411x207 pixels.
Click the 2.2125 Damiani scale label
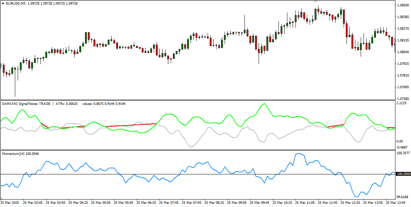click(402, 103)
